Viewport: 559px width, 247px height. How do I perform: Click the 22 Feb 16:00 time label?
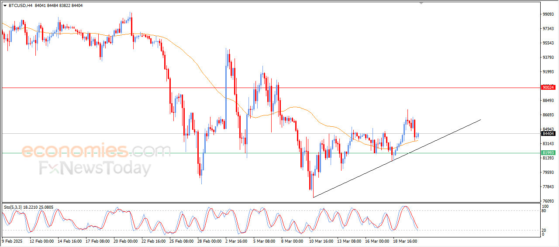(x=154, y=240)
